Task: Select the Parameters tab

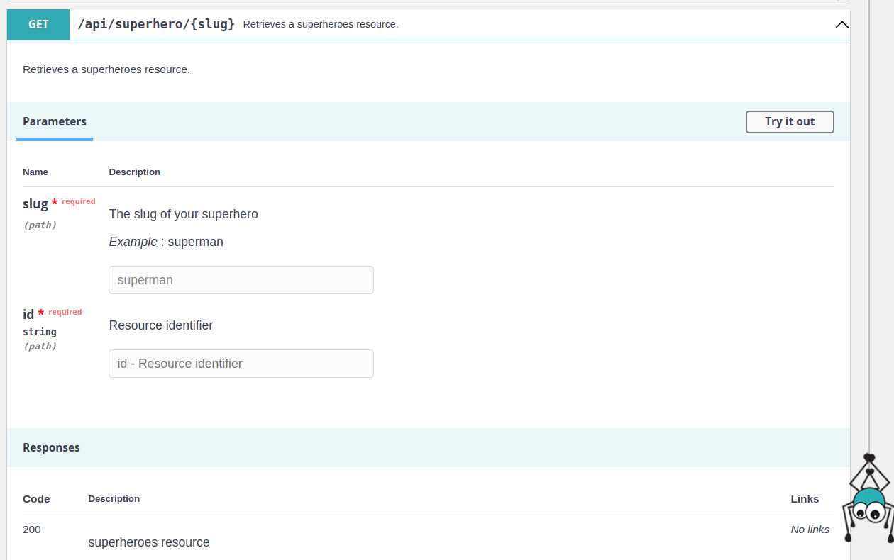Action: pos(55,122)
